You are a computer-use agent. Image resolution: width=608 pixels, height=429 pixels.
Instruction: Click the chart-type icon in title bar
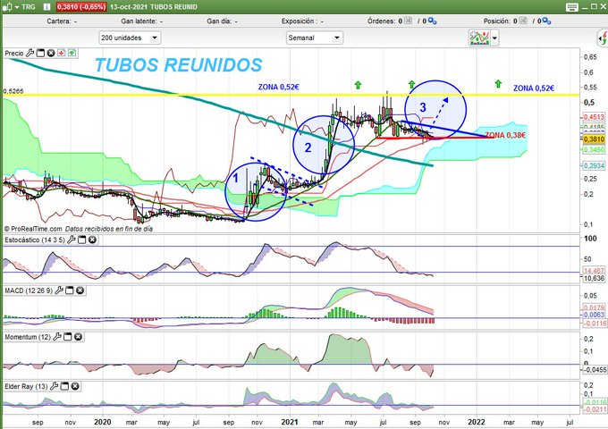(6, 7)
